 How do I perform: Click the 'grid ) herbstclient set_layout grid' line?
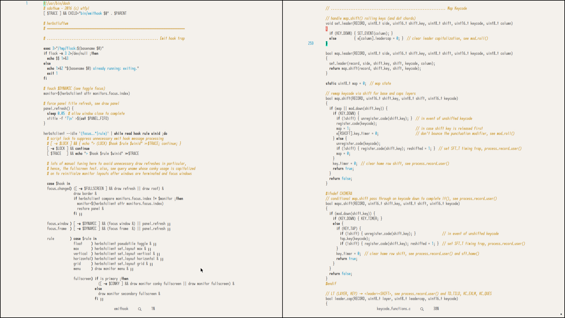(x=113, y=264)
